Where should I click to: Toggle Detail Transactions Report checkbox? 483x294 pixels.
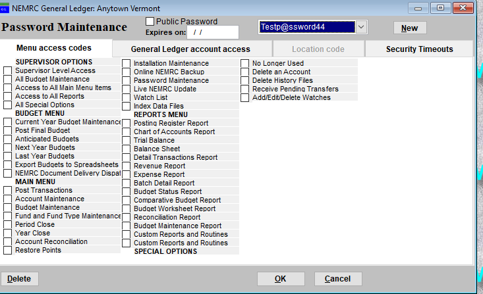[127, 157]
